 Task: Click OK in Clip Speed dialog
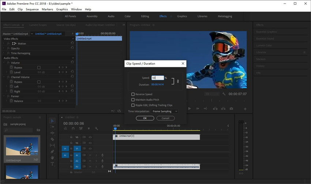(145, 118)
